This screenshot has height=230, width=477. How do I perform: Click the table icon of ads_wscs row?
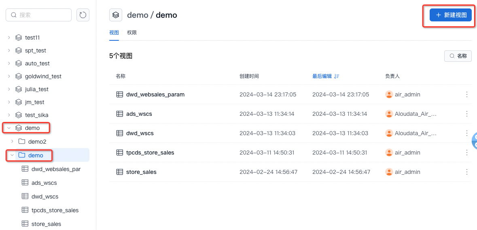point(120,114)
